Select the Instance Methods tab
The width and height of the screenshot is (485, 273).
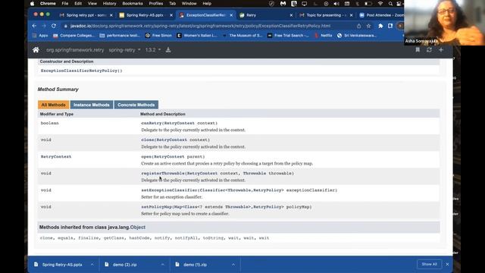[92, 105]
